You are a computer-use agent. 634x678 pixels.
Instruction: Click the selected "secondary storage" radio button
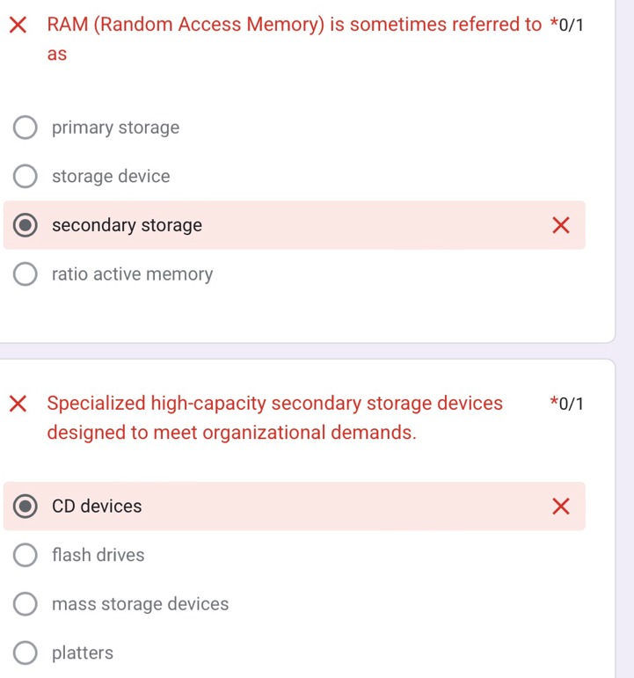coord(26,226)
